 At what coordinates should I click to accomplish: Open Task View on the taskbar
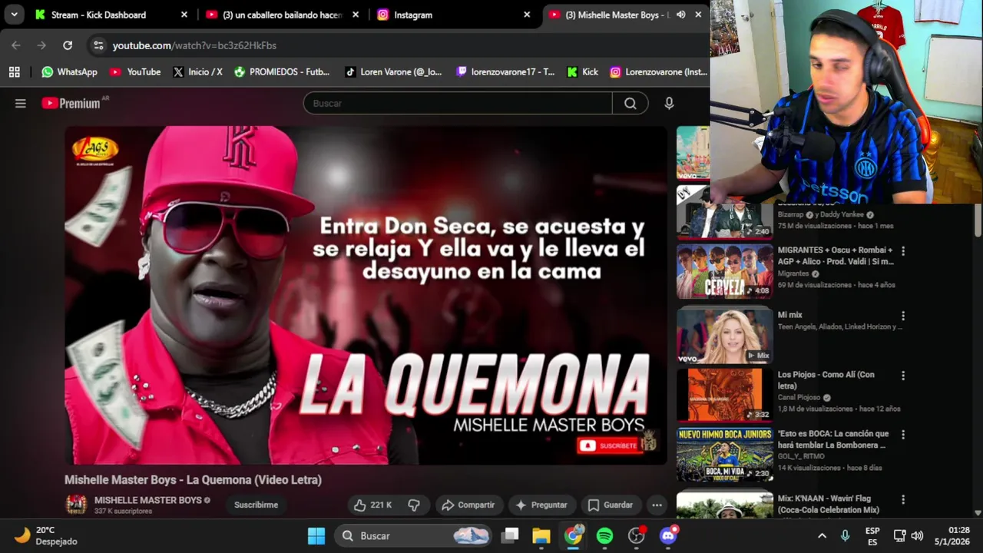[x=510, y=535]
